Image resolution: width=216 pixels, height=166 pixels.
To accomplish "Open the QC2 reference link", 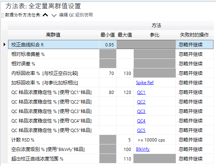I will coord(141,102).
